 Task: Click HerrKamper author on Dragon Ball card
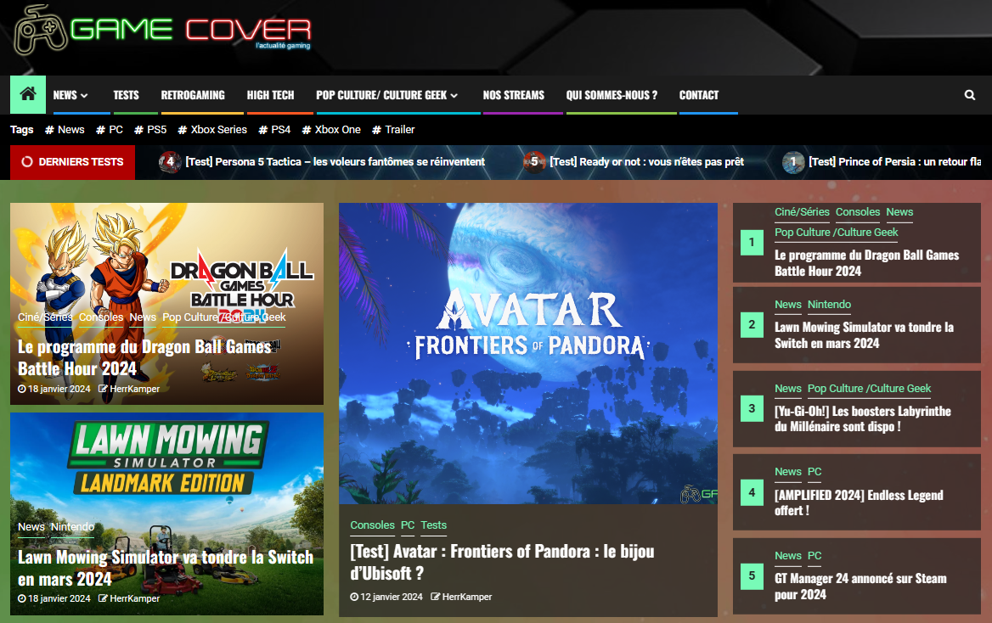point(129,389)
